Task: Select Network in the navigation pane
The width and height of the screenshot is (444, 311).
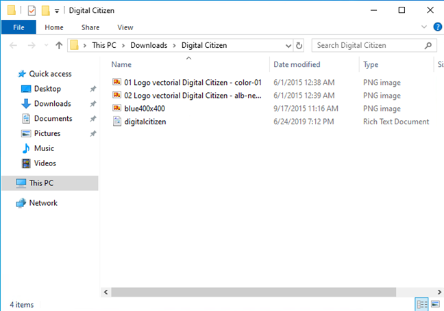Action: click(x=43, y=203)
